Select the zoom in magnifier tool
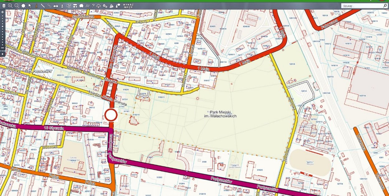 (10, 6)
